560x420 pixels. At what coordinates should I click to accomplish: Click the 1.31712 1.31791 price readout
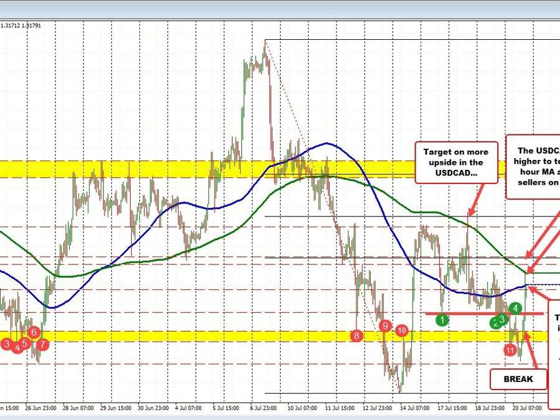(x=21, y=26)
